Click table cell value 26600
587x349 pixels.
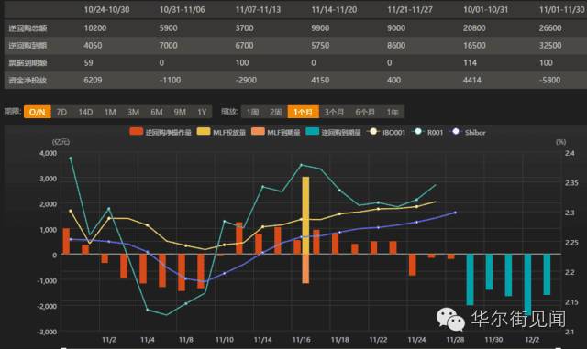click(550, 28)
